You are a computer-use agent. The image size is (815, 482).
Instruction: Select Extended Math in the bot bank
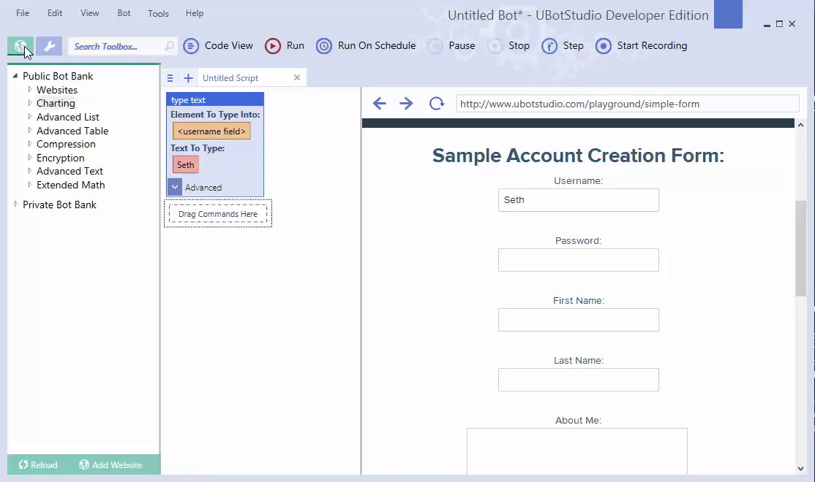point(71,185)
